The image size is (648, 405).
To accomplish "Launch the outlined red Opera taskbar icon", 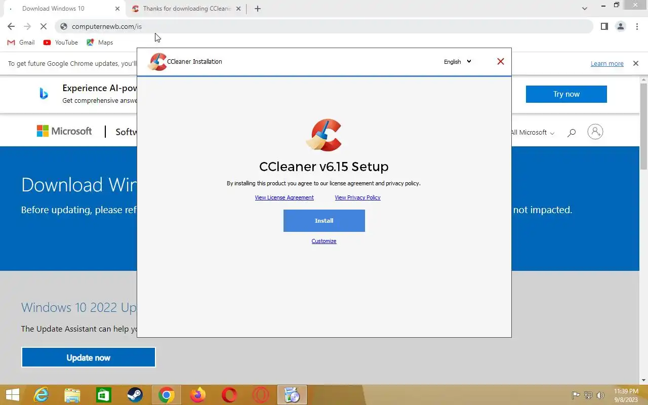I will (x=261, y=395).
